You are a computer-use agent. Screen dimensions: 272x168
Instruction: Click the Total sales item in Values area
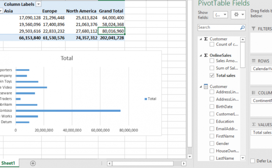click(262, 132)
